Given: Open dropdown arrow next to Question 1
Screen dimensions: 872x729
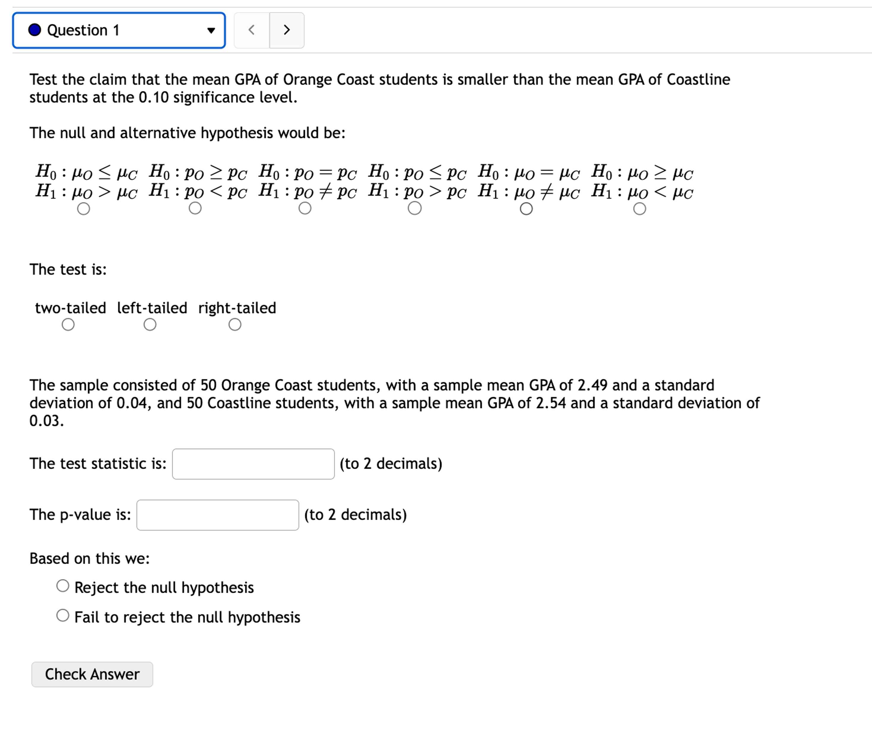Looking at the screenshot, I should pos(212,30).
